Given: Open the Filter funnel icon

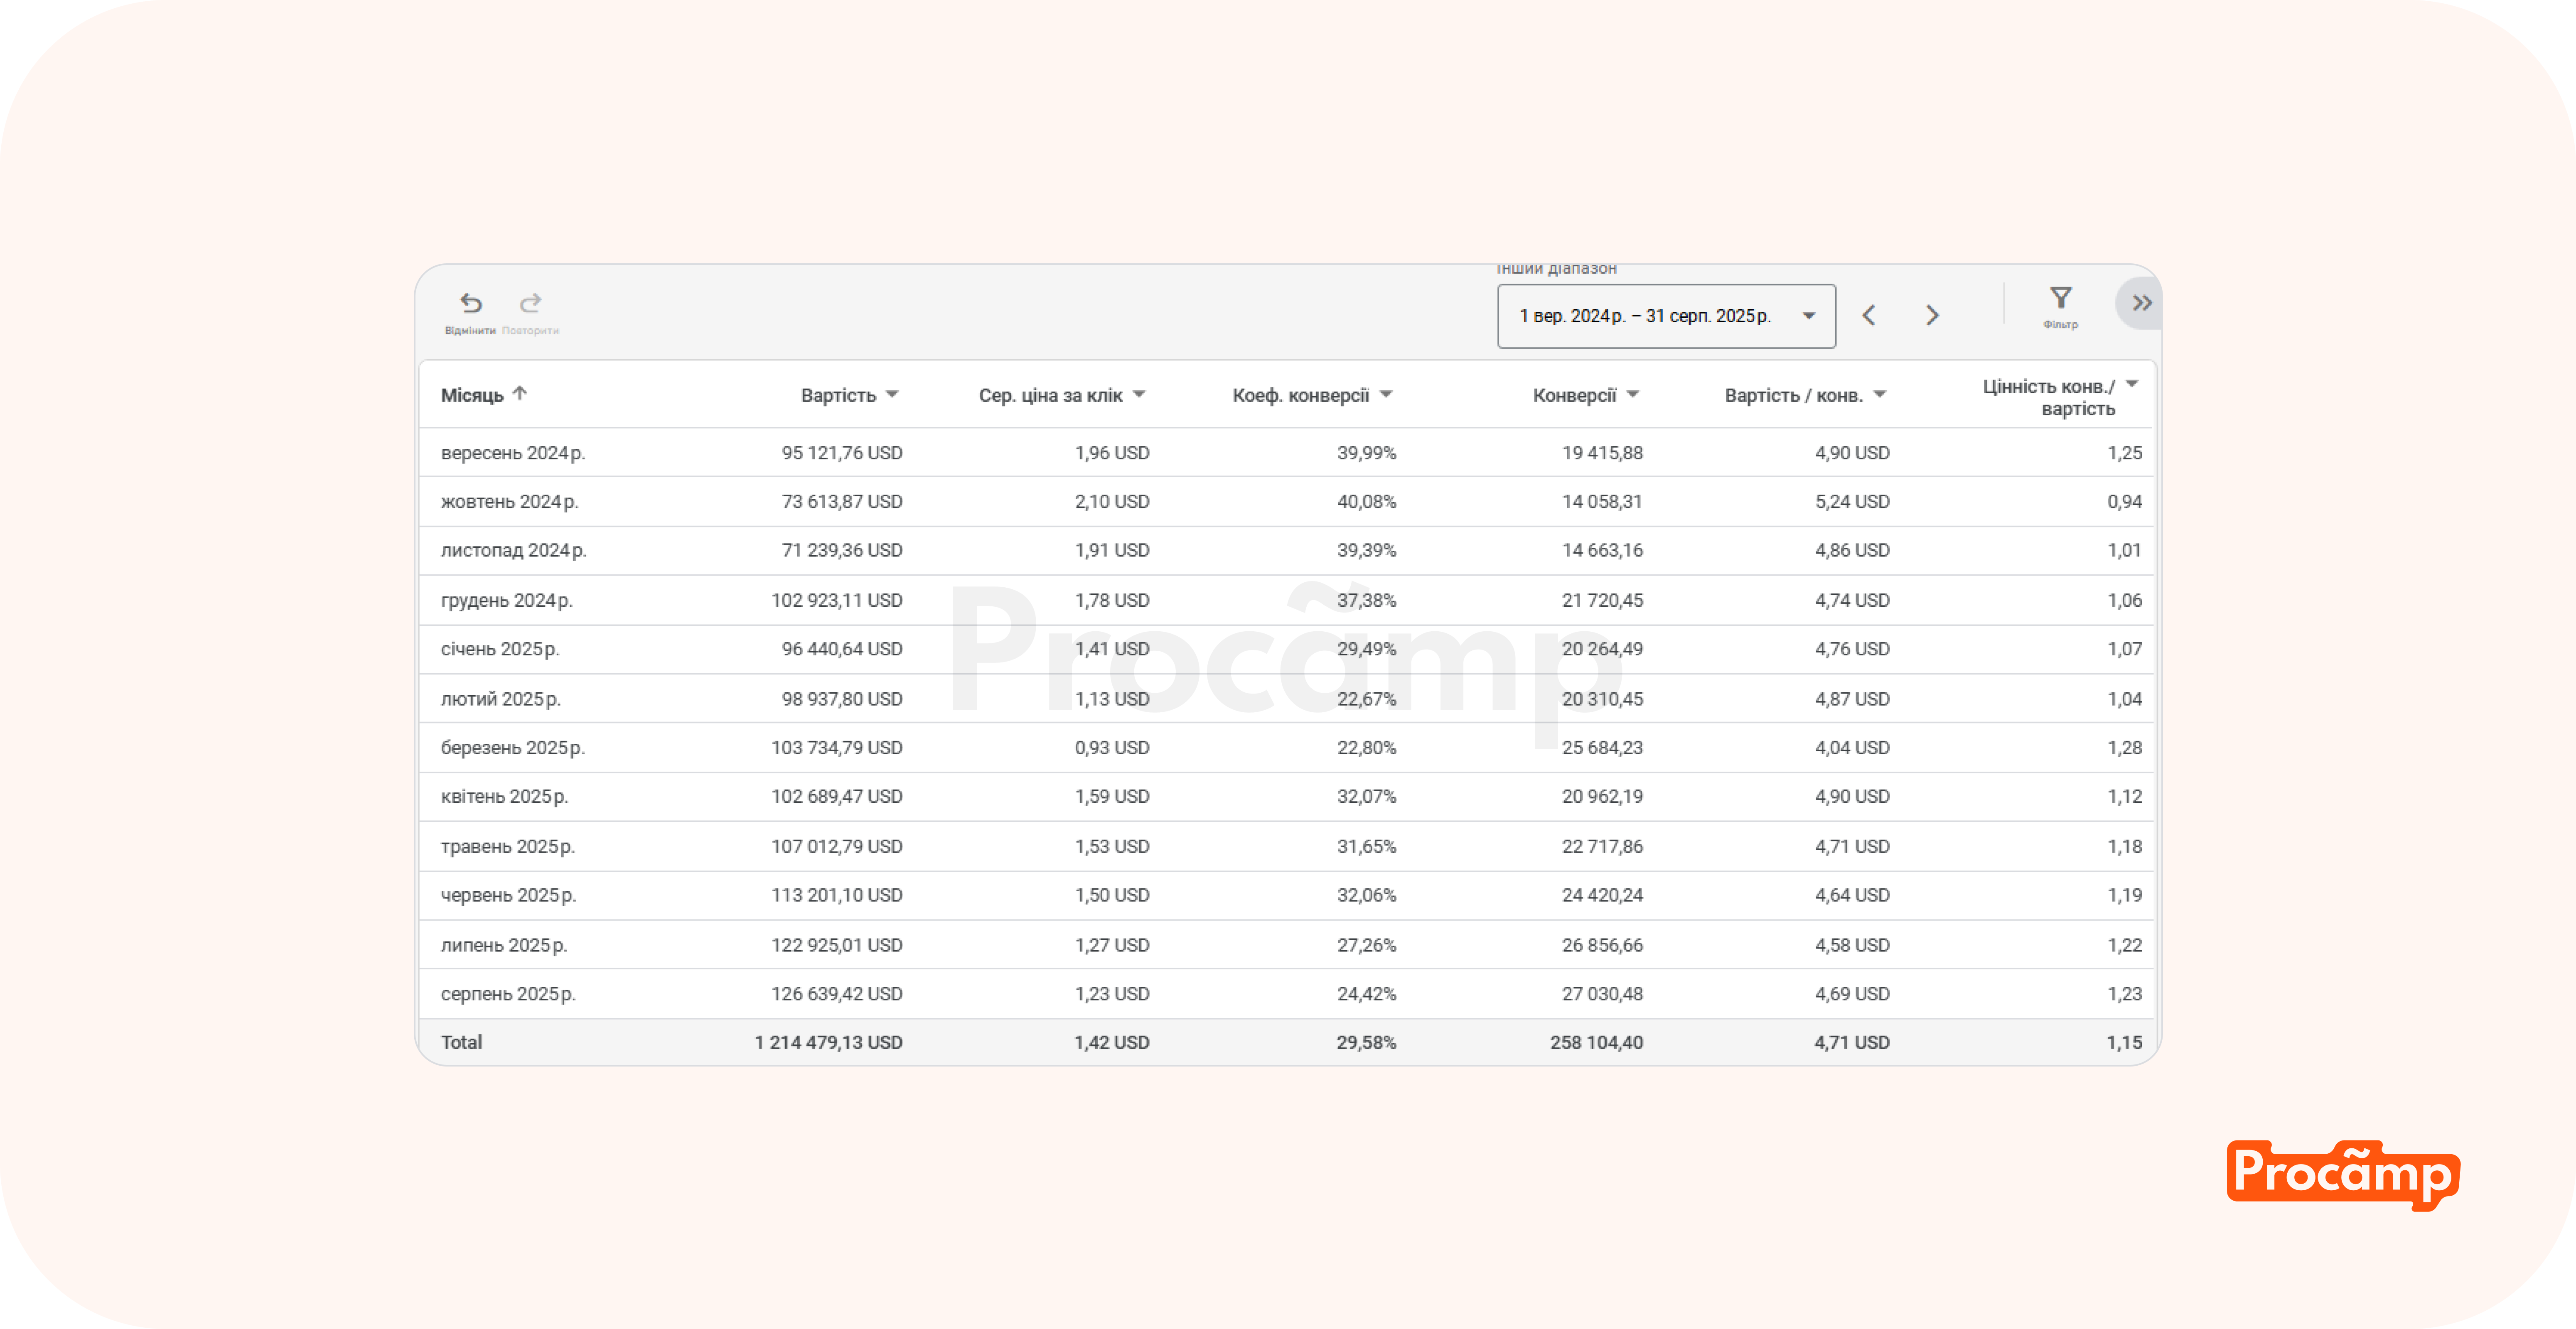Looking at the screenshot, I should pyautogui.click(x=2060, y=299).
